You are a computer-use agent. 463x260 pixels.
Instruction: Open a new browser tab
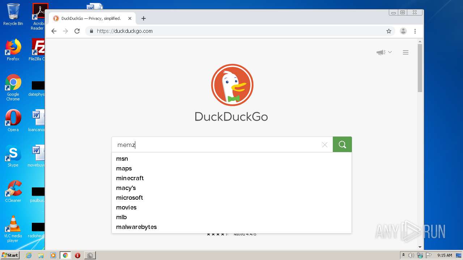tap(144, 18)
